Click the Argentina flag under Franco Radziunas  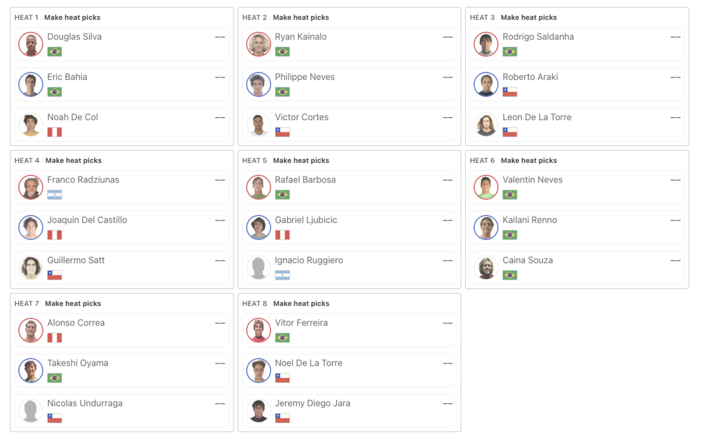pos(55,195)
